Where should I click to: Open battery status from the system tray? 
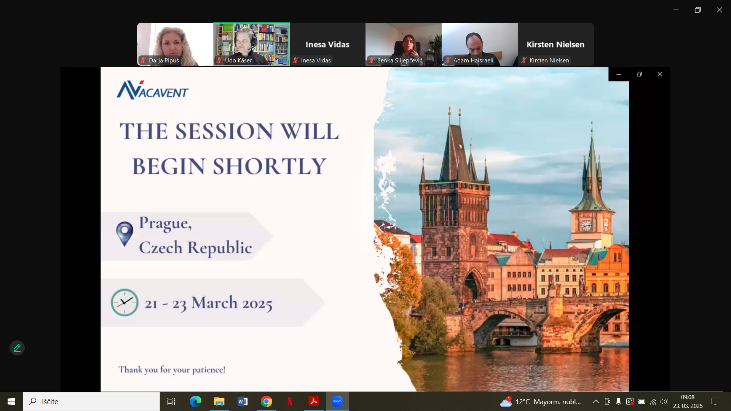642,401
